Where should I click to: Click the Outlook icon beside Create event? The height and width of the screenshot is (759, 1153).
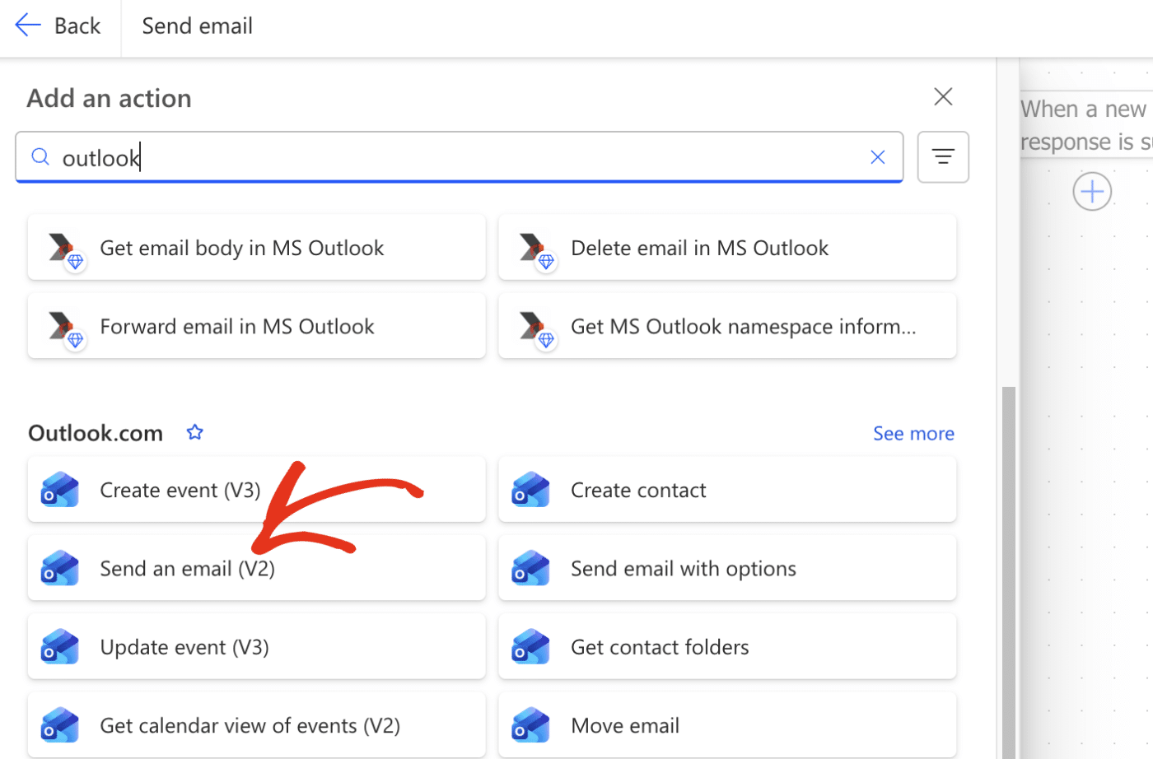coord(60,490)
